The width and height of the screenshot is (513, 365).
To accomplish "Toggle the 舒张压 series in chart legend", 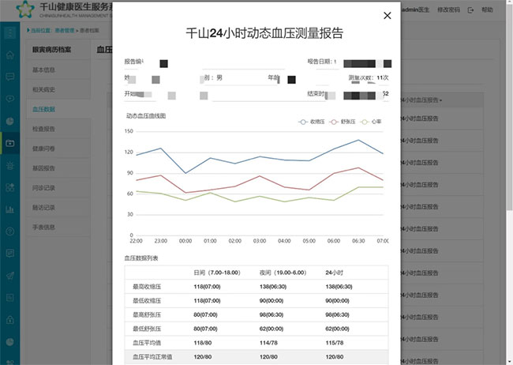I will pos(343,122).
